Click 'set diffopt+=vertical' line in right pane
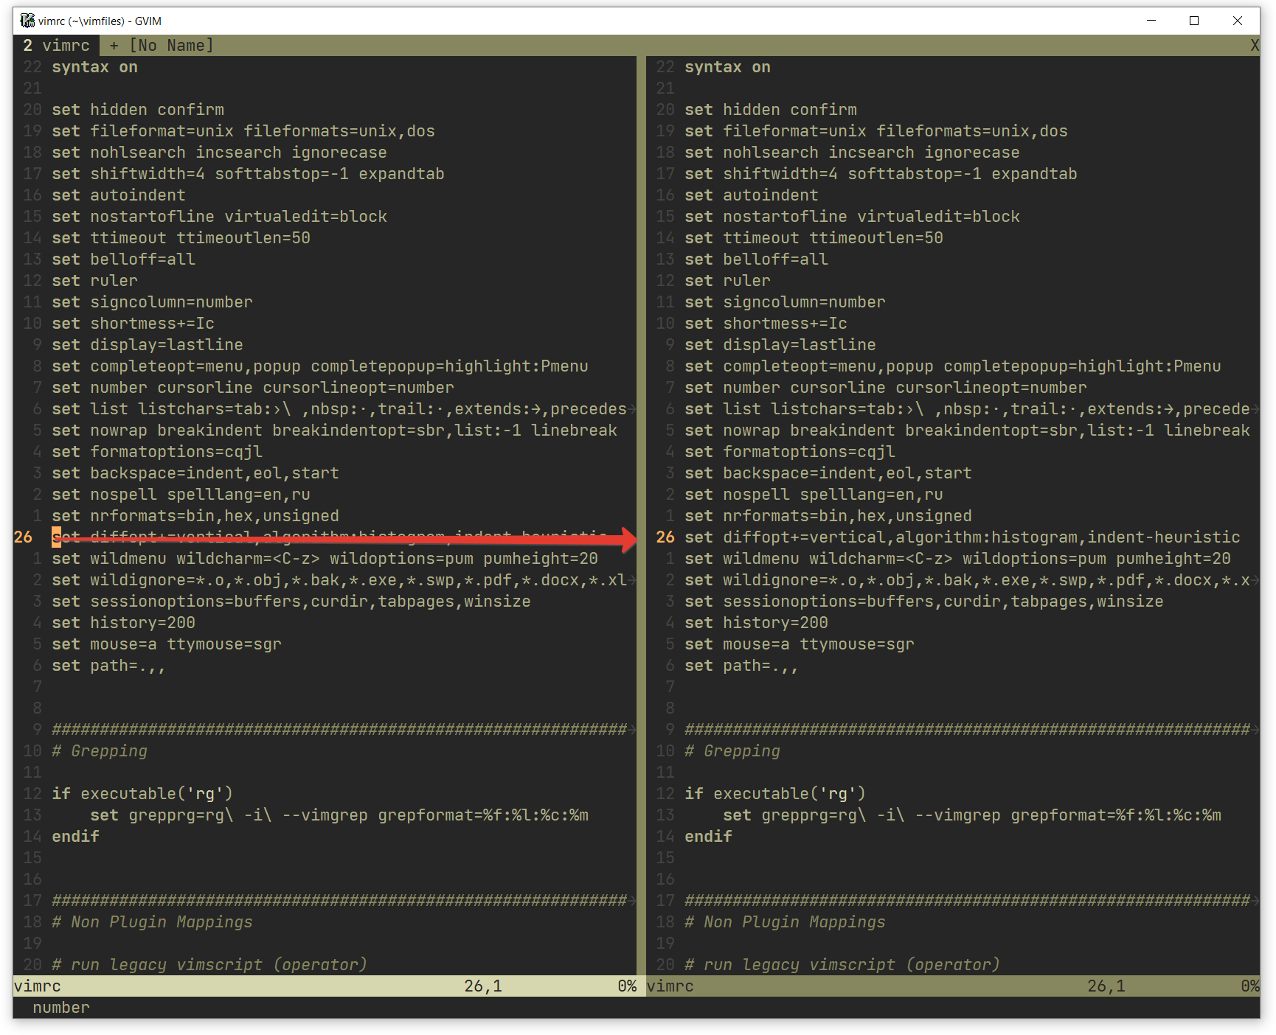Viewport: 1276px width, 1035px height. (963, 537)
